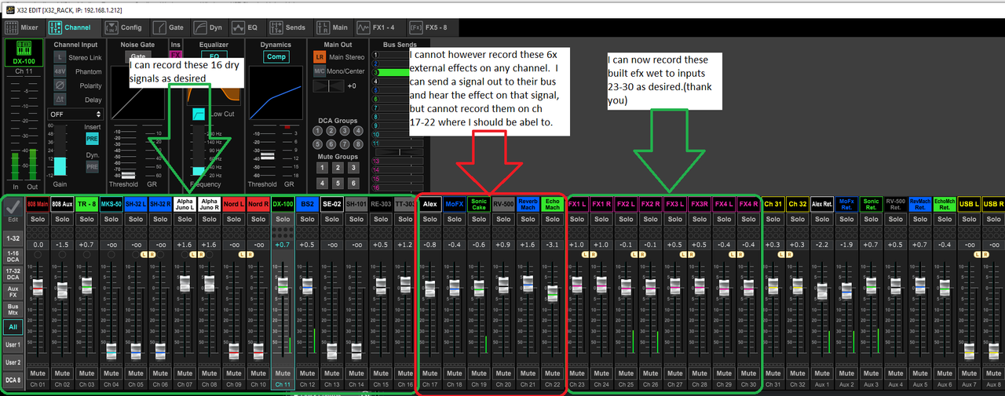Activate Mute Group 3

[x=354, y=167]
